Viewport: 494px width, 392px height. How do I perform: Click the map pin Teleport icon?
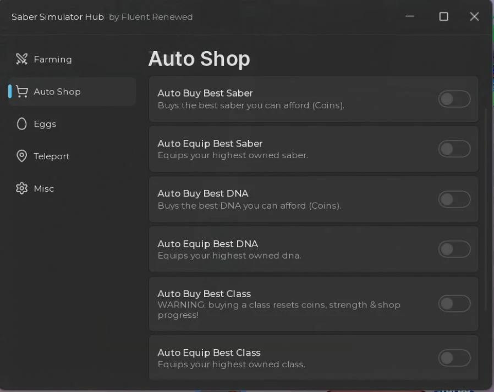click(22, 156)
